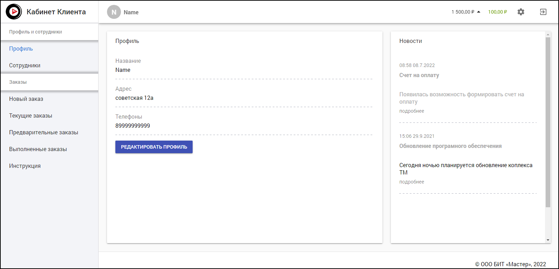
Task: Open the Сотрудники menu item
Action: (x=25, y=66)
